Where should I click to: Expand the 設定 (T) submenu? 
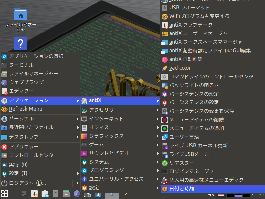click(40, 174)
